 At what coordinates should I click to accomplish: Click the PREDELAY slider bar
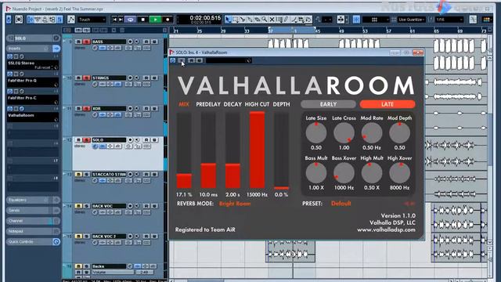click(x=208, y=150)
